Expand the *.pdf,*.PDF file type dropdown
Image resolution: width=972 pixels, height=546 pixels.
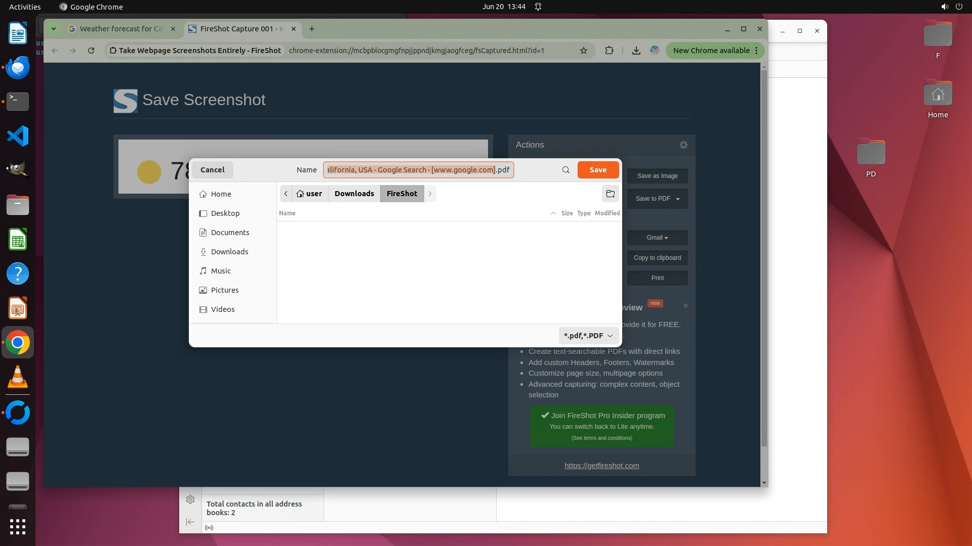588,336
